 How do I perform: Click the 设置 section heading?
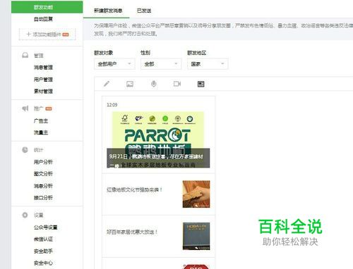[39, 215]
